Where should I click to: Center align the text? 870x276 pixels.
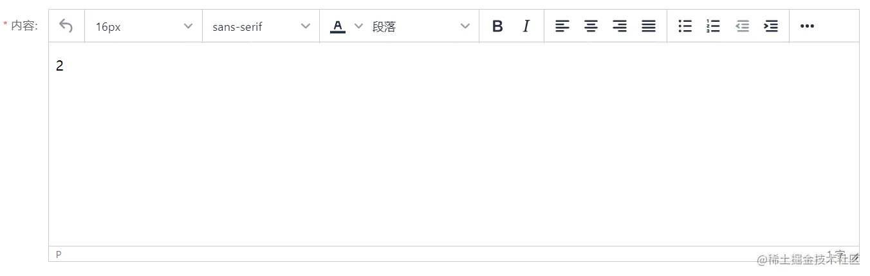(x=591, y=26)
